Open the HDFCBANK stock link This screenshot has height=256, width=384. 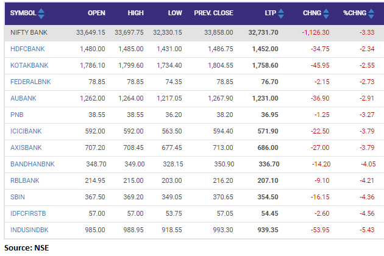click(x=27, y=48)
